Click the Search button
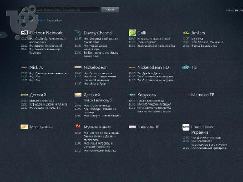Image resolution: width=243 pixels, height=182 pixels. click(x=110, y=10)
